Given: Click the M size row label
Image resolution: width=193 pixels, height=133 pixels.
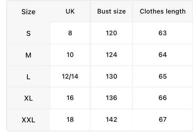Looking at the screenshot, I should click(28, 55).
